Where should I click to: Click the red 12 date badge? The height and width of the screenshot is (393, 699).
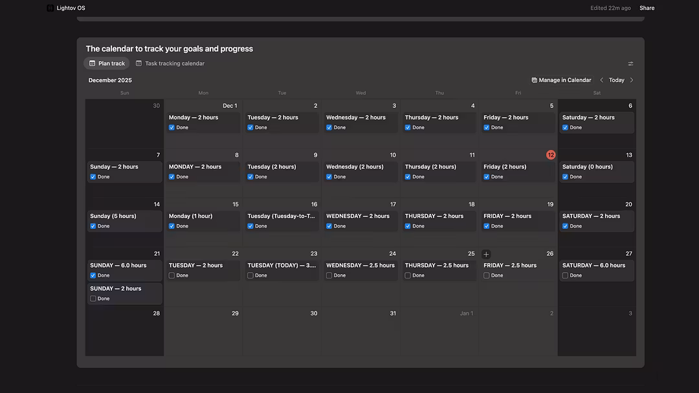(551, 155)
